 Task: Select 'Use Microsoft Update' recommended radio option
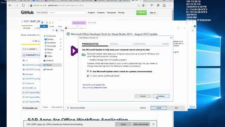[91, 71]
